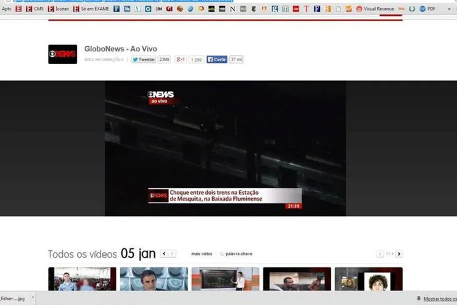Click the live GloboNews video player
The height and width of the screenshot is (305, 457).
point(225,149)
